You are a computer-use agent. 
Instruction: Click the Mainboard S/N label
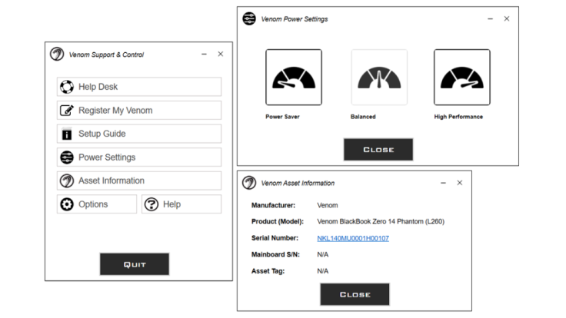[x=275, y=254]
